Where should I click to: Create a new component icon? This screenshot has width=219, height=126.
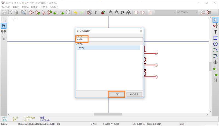coord(31,13)
